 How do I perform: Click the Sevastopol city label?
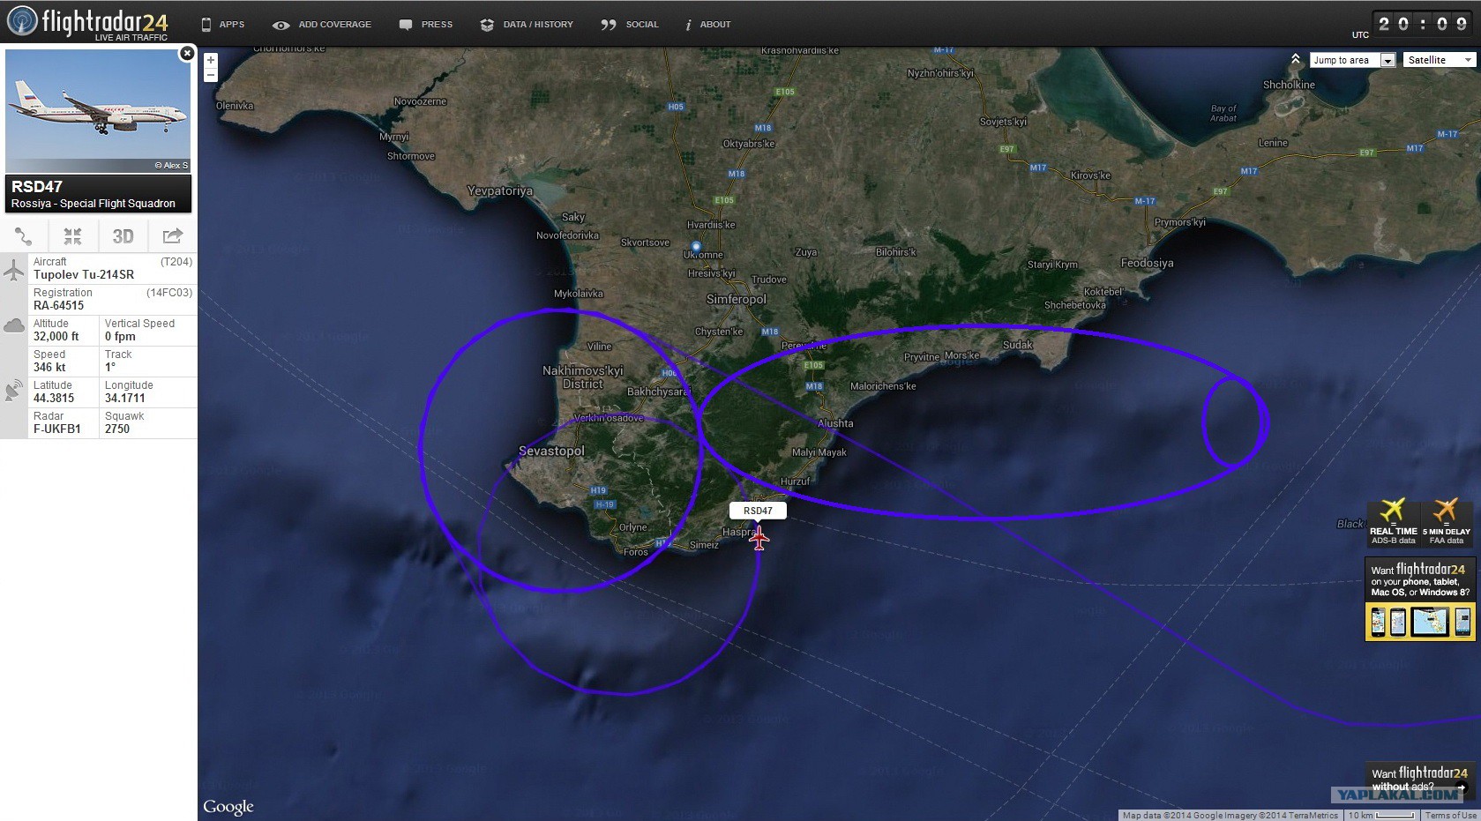coord(551,452)
